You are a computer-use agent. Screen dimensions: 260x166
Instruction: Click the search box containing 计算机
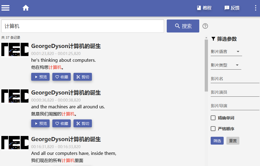tap(83, 26)
